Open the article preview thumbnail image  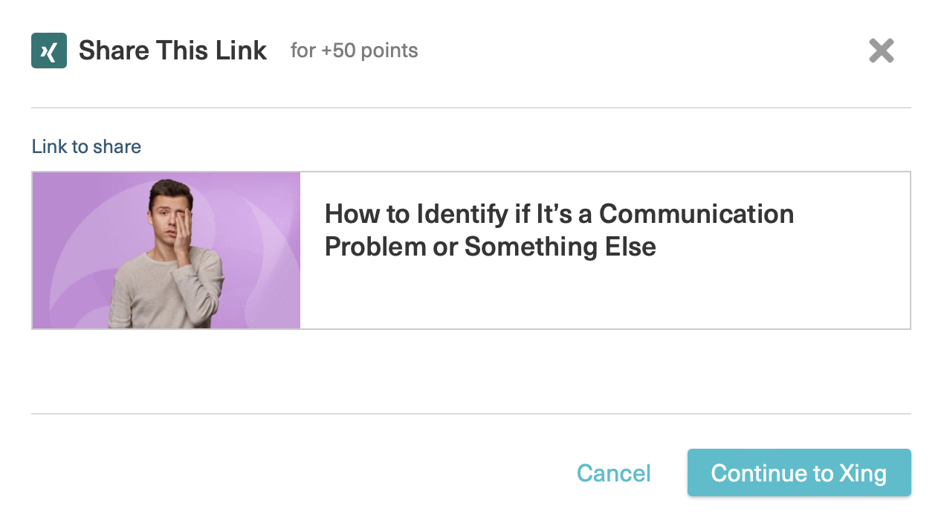[x=167, y=250]
